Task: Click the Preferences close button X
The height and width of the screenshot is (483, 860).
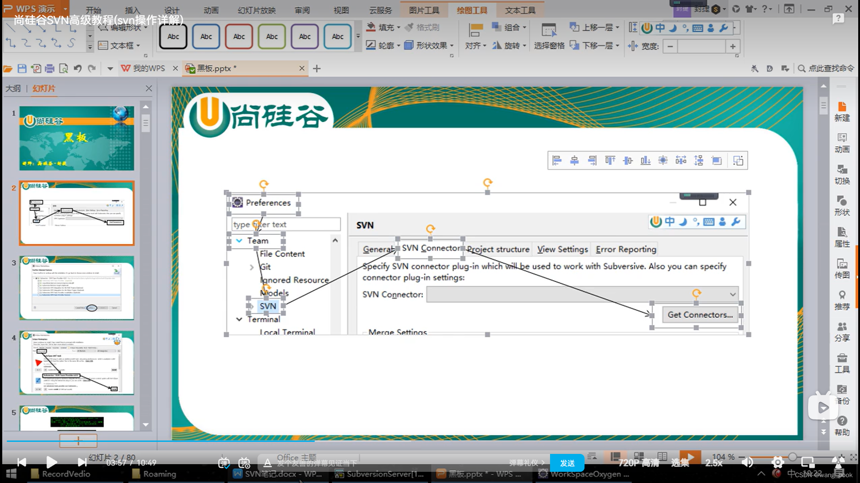Action: coord(733,202)
